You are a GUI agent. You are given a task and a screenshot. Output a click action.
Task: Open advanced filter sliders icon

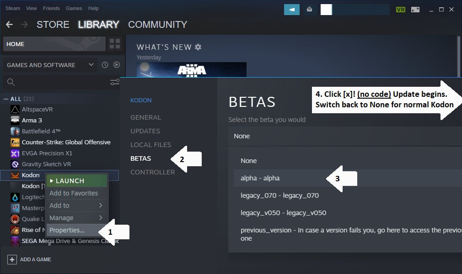[115, 82]
